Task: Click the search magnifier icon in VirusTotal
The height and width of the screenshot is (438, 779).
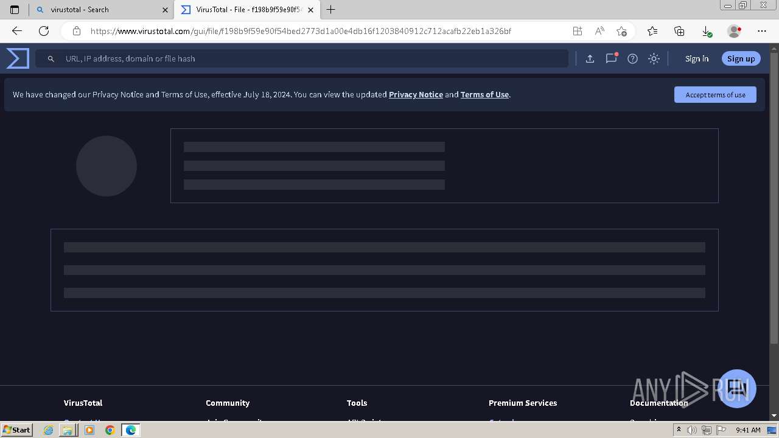Action: [x=51, y=59]
